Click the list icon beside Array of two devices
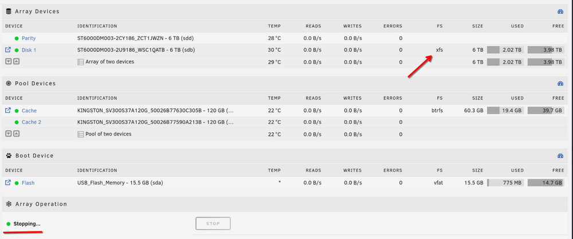573x239 pixels. click(x=80, y=62)
